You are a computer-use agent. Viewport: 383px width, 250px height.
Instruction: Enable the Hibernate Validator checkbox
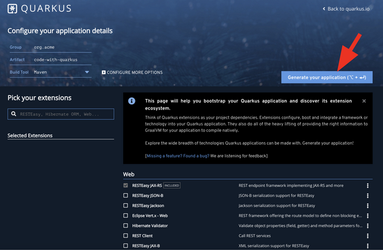pos(125,226)
